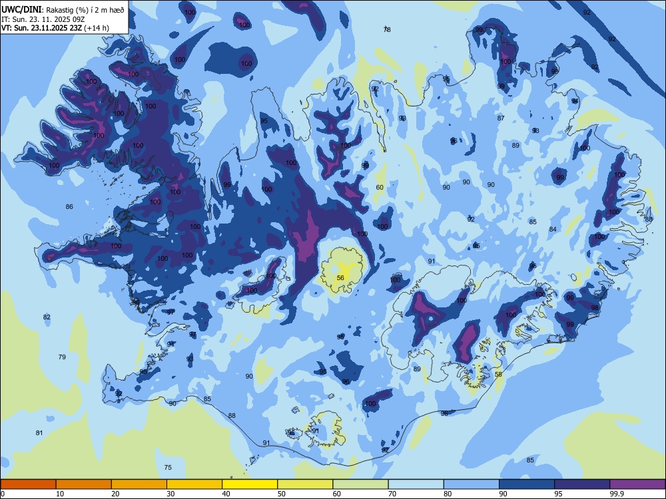Click the '82' value over the western sea
Screen dimensions: 666x499
(47, 317)
